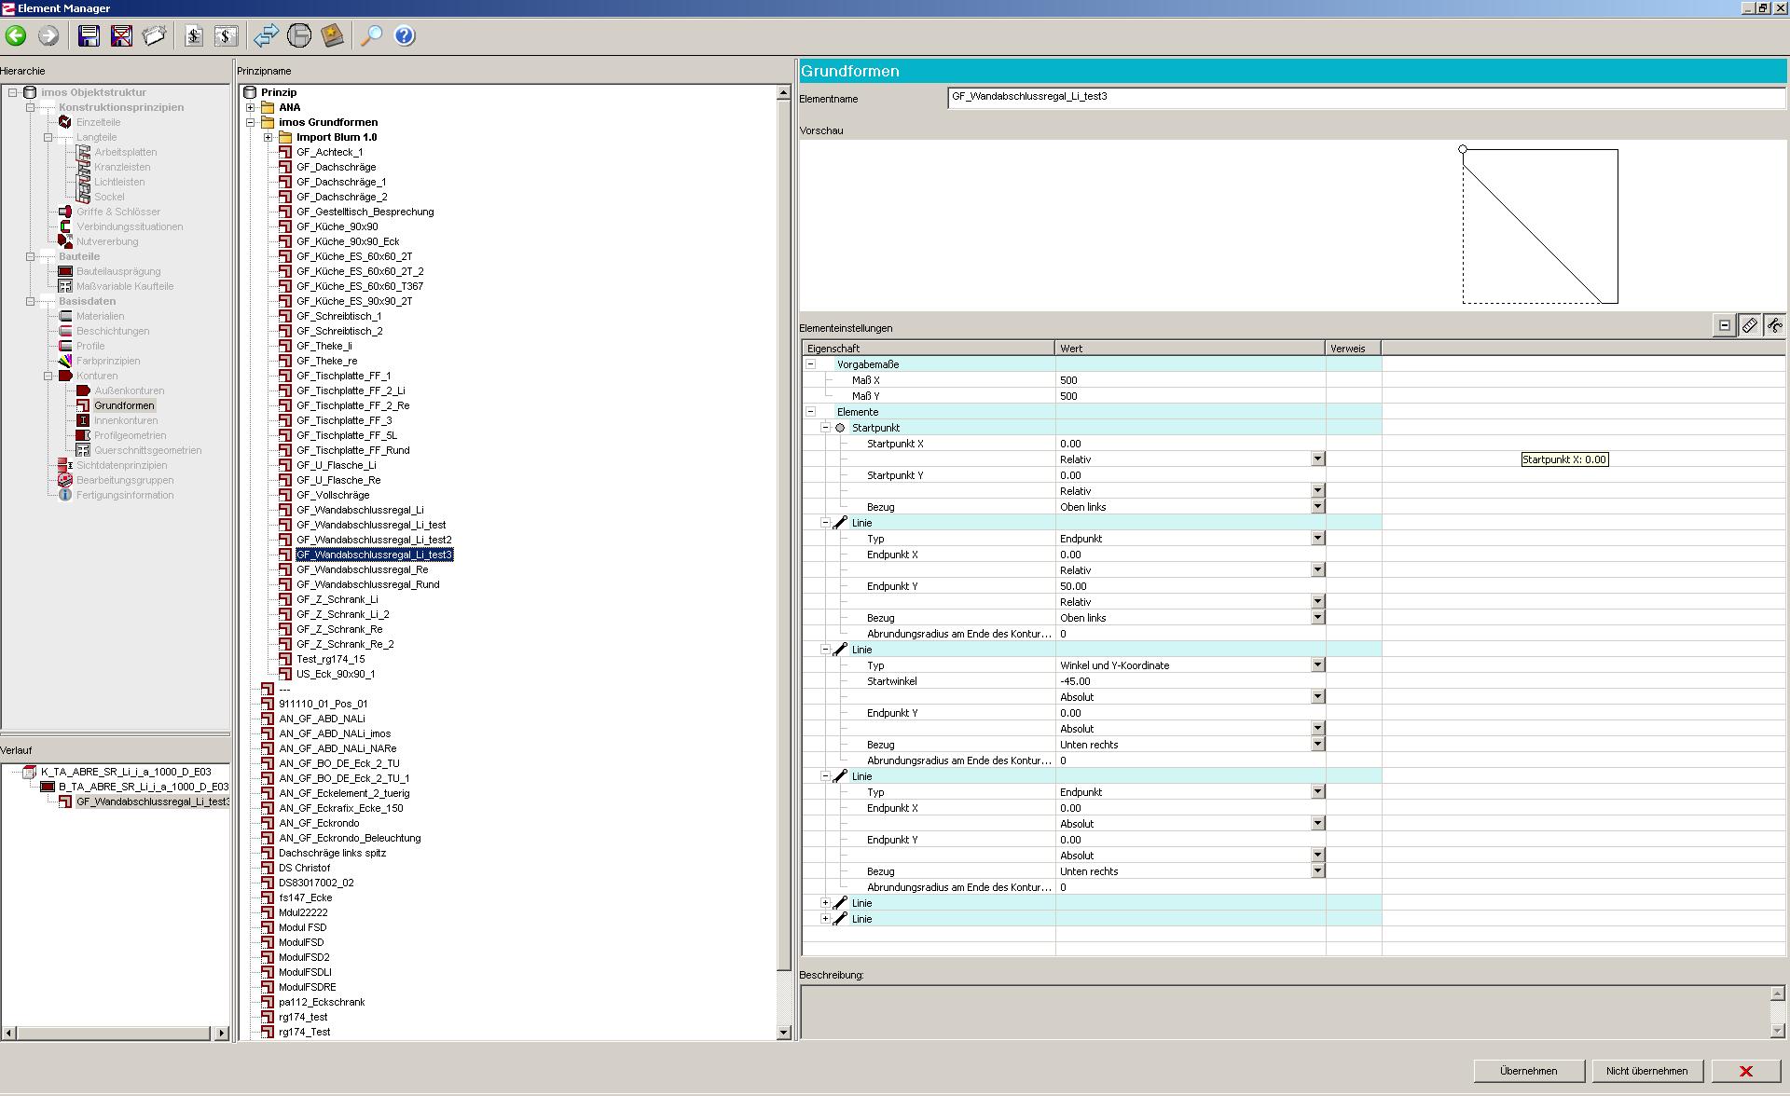The height and width of the screenshot is (1096, 1790).
Task: Click the starred book icon
Action: pos(332,36)
